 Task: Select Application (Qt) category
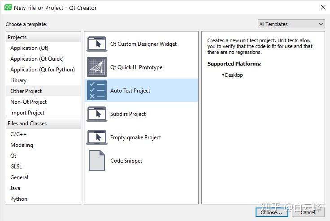pos(43,48)
